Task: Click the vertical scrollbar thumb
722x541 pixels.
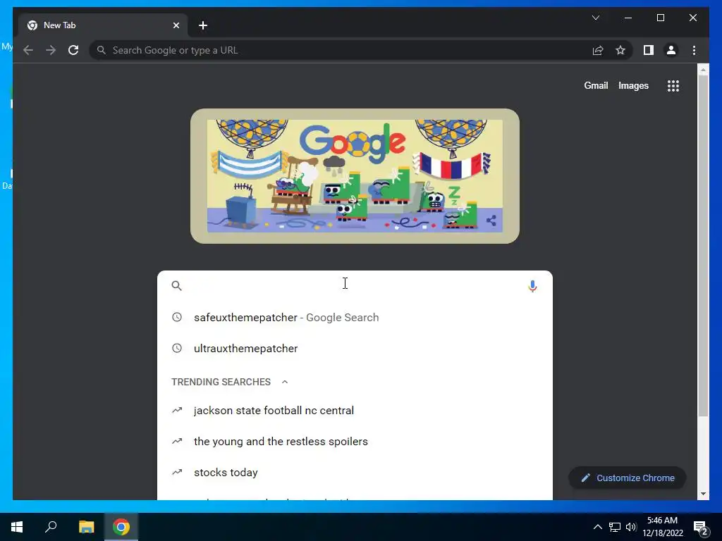Action: click(703, 246)
